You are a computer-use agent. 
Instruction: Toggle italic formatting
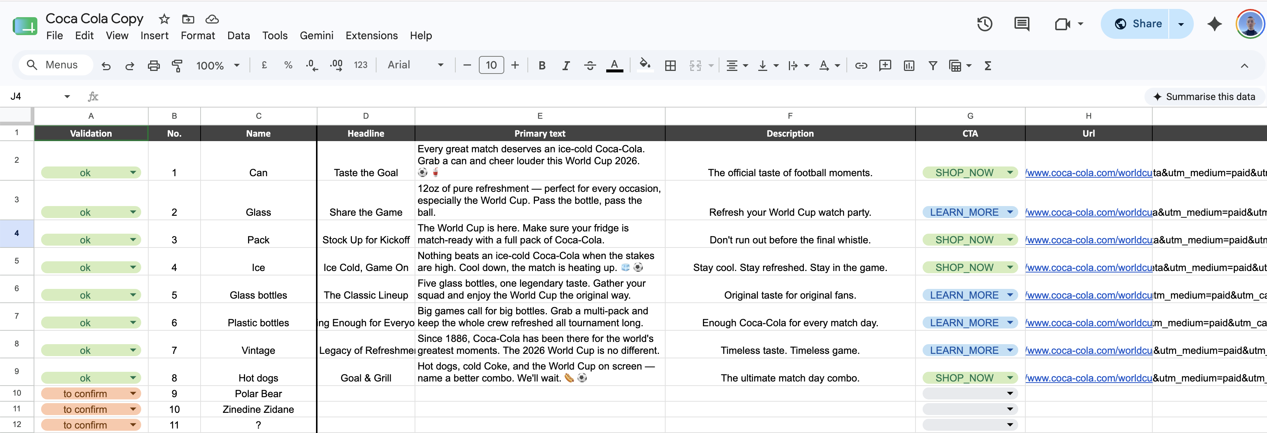point(566,65)
